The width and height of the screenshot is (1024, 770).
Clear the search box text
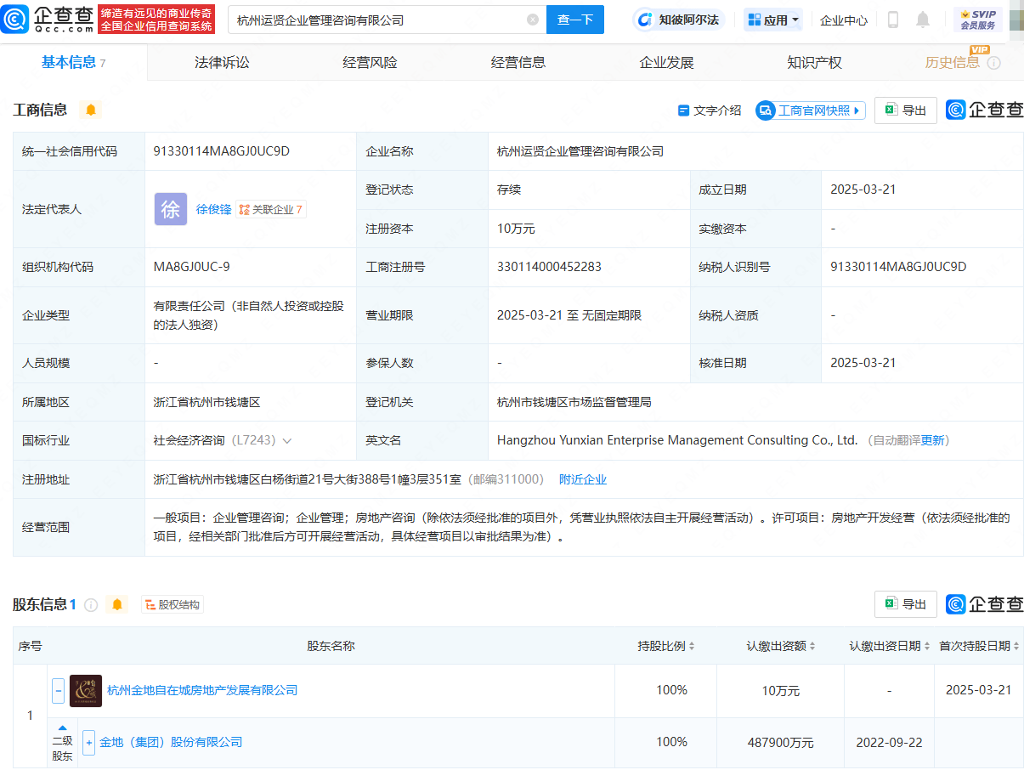533,20
